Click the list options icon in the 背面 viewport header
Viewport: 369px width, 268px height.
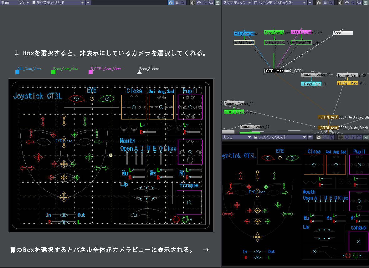(177, 3)
